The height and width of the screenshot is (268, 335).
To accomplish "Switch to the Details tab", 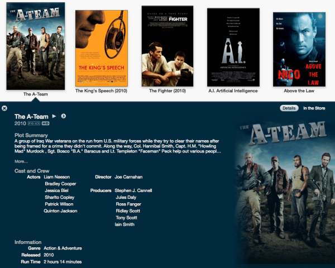I will [x=289, y=108].
